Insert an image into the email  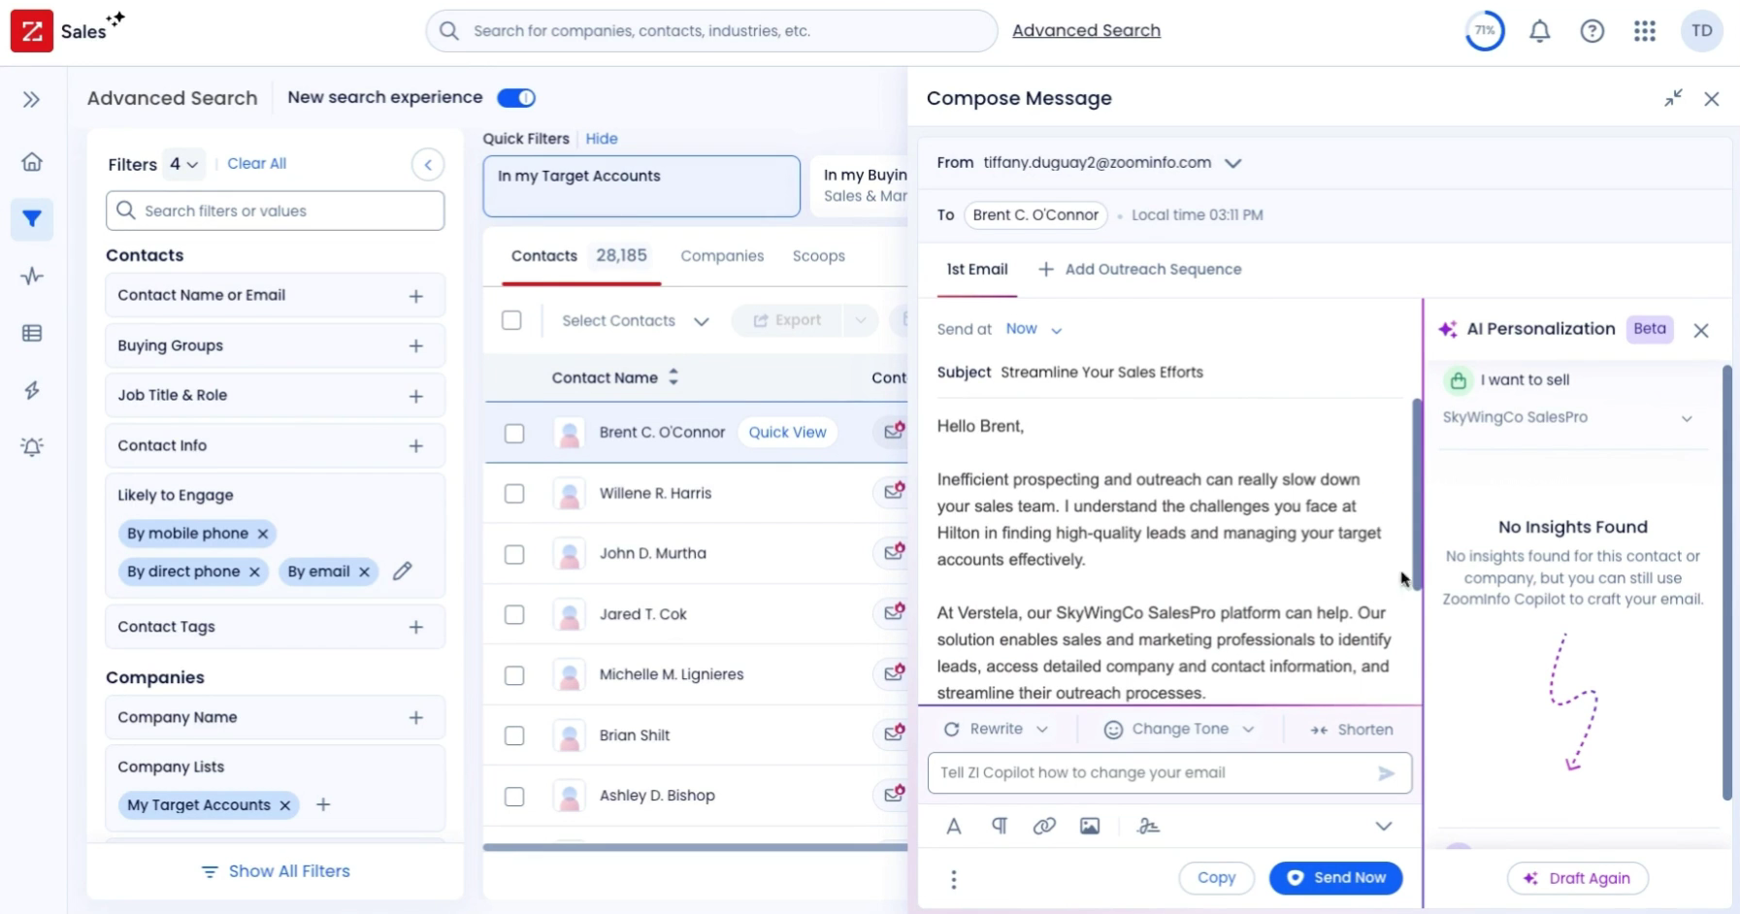tap(1090, 827)
